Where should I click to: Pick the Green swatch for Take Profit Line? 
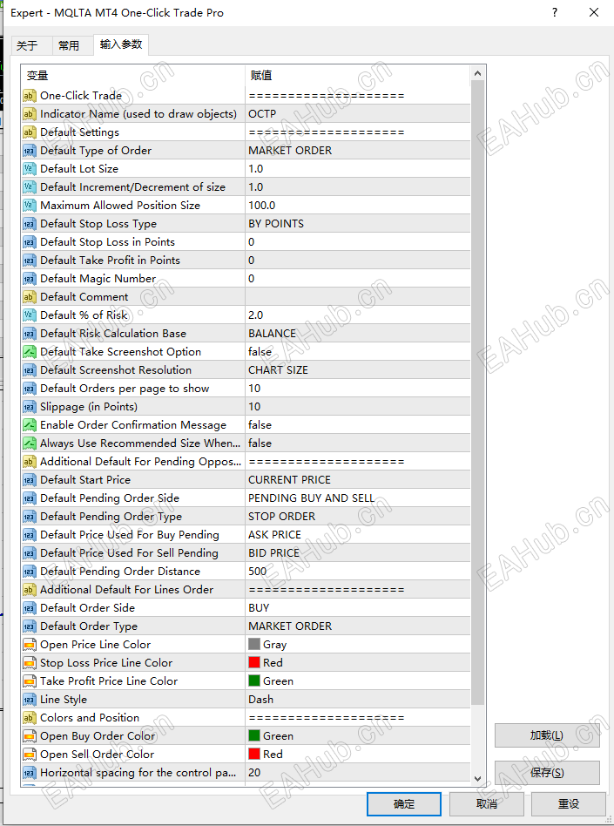coord(254,680)
